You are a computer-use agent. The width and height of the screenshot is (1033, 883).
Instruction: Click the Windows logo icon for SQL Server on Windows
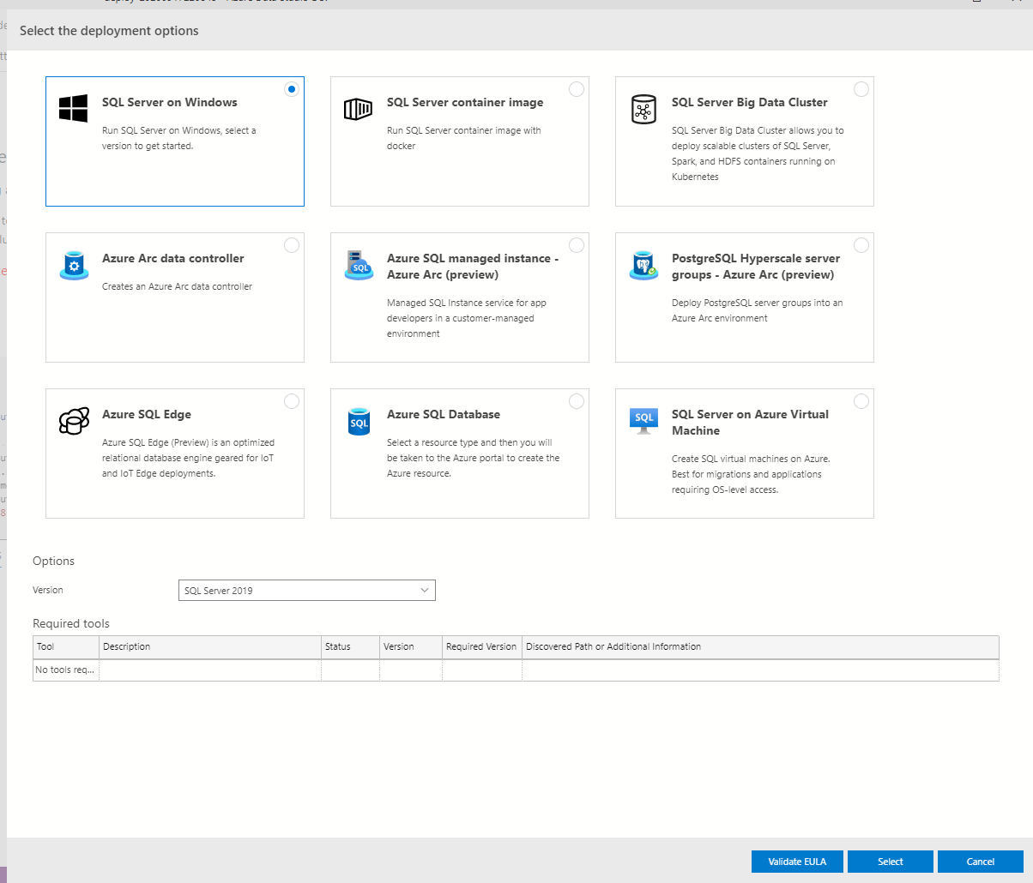(x=74, y=108)
